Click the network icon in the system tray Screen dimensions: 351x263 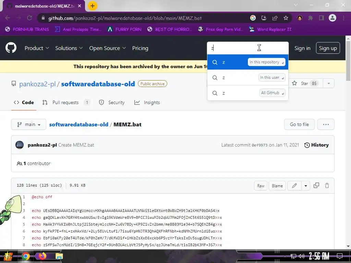coord(293,256)
